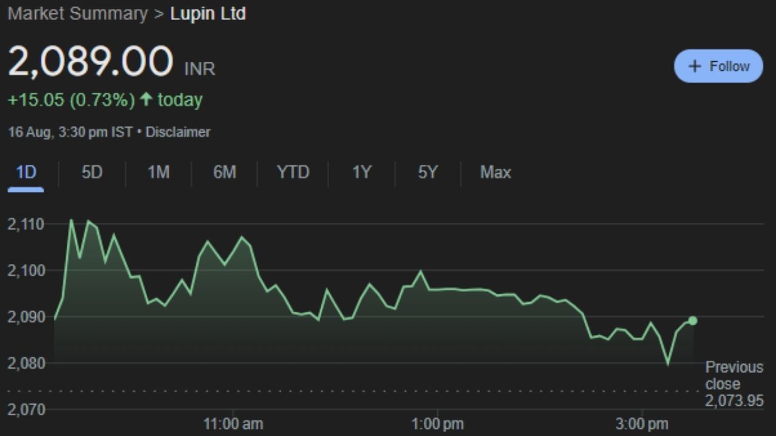The height and width of the screenshot is (436, 776).
Task: Switch to the 5Y time range tab
Action: click(x=427, y=173)
